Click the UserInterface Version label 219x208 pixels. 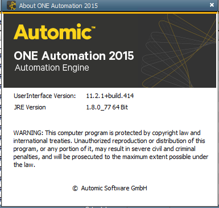[x=45, y=96]
